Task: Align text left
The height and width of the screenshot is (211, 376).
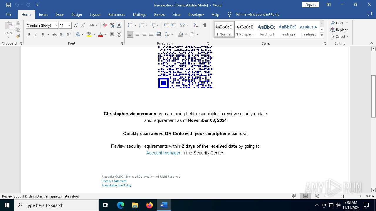Action: (130, 34)
